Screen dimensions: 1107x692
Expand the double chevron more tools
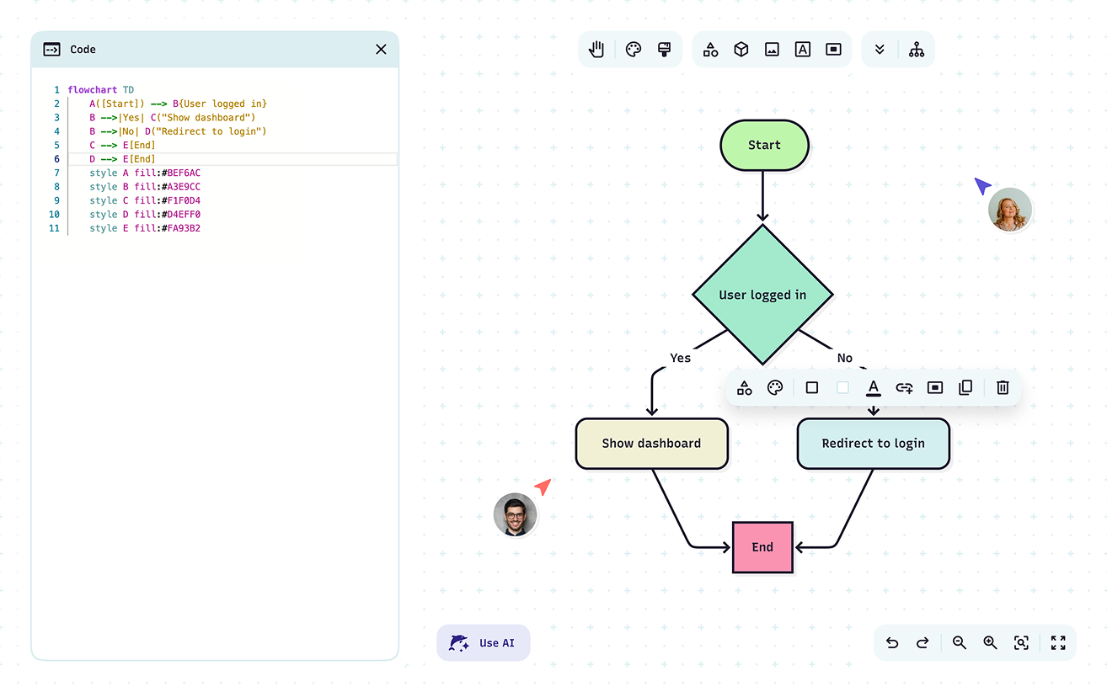click(x=880, y=50)
